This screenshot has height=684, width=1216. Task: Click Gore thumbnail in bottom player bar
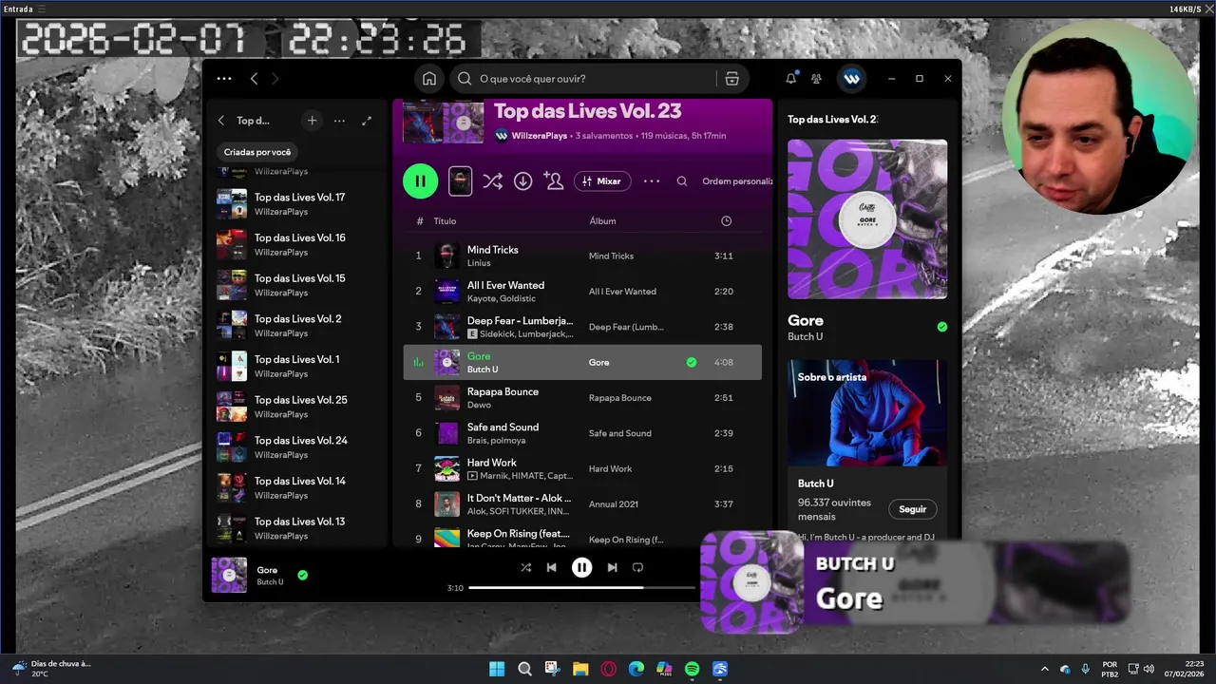pyautogui.click(x=229, y=575)
